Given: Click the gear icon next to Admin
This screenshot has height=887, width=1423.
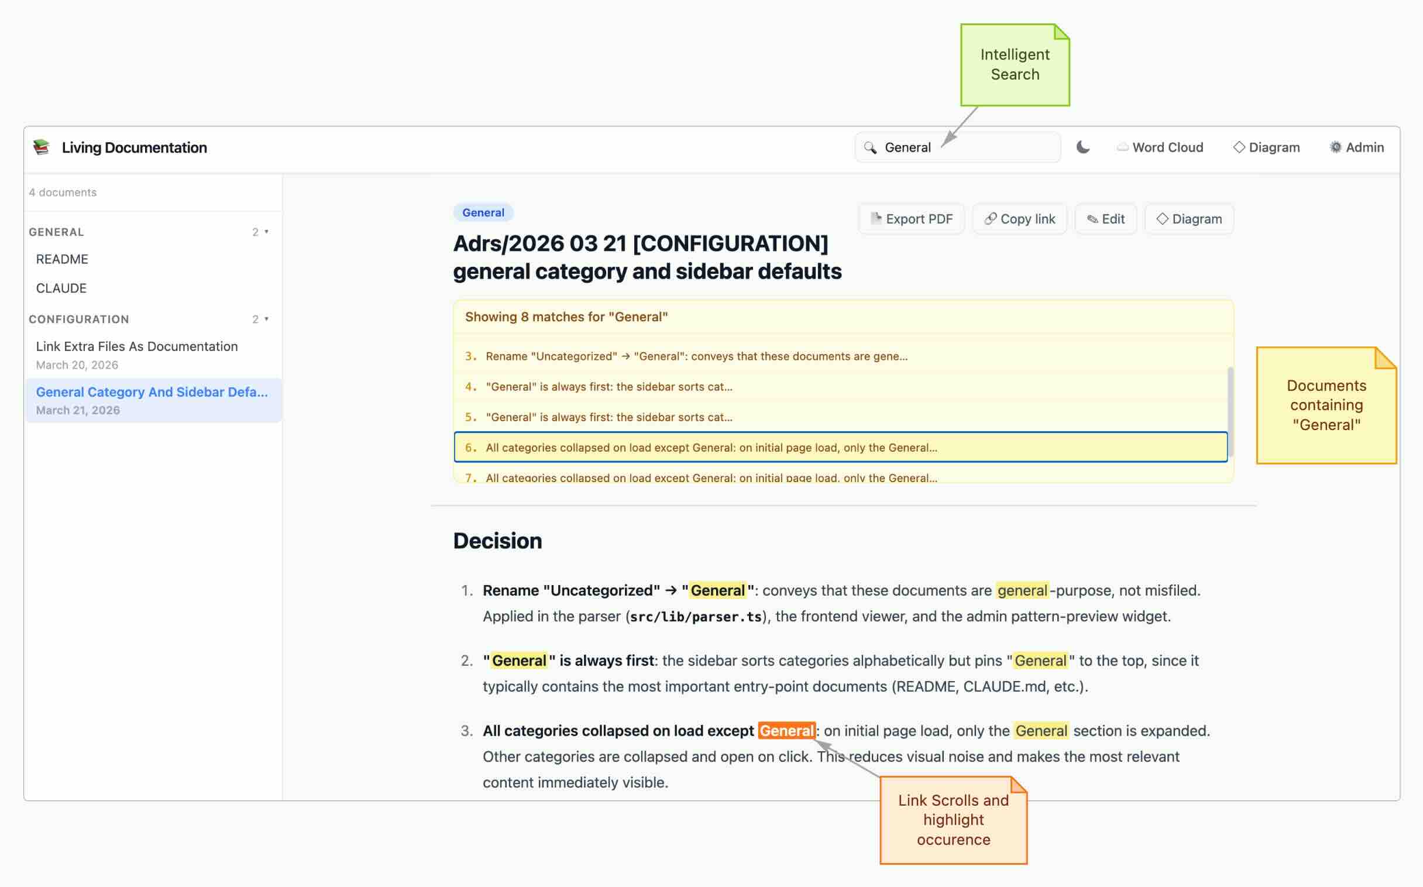Looking at the screenshot, I should (1335, 147).
